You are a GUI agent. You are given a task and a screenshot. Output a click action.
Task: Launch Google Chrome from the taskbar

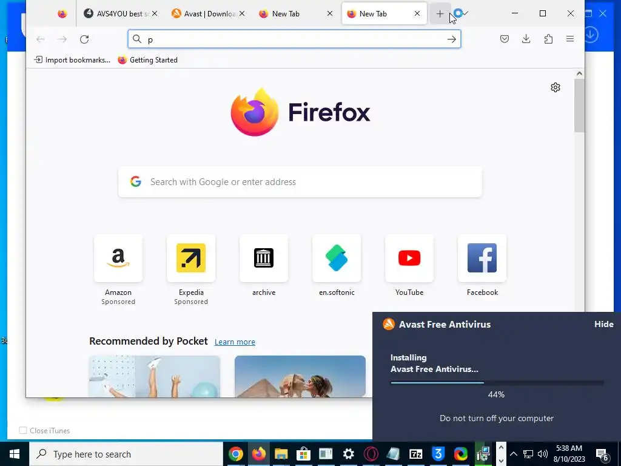[236, 454]
